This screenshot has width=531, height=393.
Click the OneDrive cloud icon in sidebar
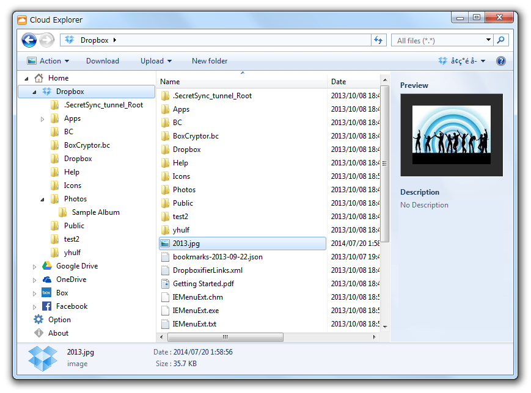(x=46, y=279)
